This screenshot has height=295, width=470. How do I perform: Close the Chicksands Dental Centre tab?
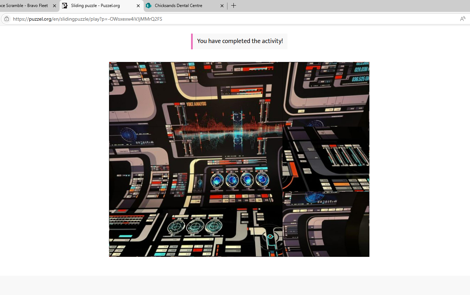222,6
